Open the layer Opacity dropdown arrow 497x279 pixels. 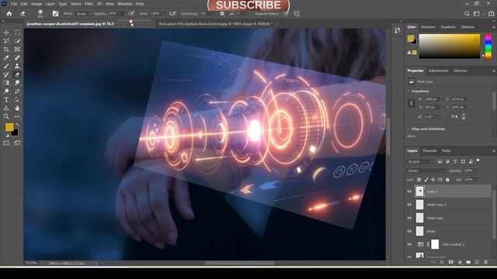click(476, 170)
